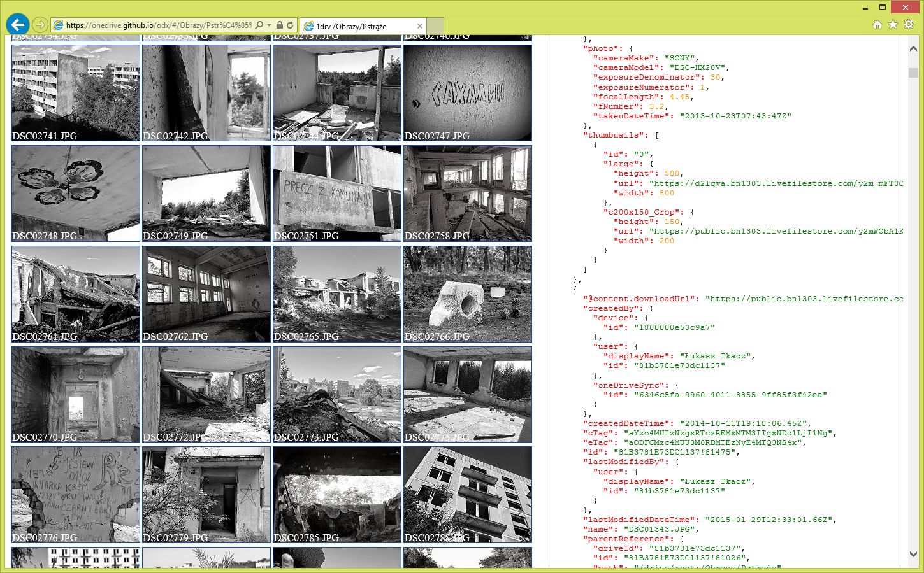Screen dimensions: 924x573
Task: Open the DSC02765.JPG thumbnail
Action: 337,294
